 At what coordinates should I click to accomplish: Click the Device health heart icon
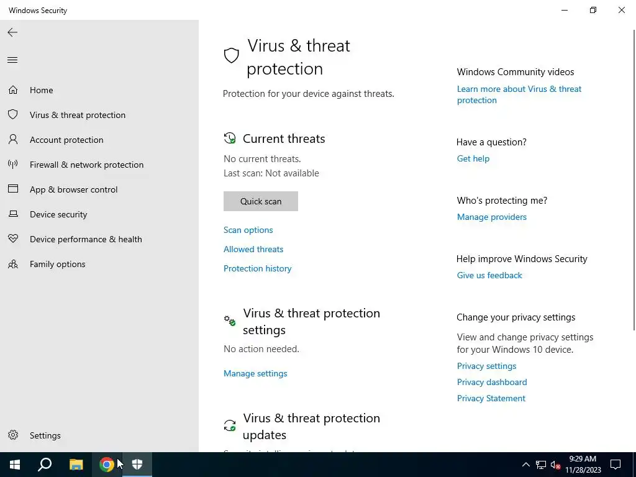(x=13, y=238)
